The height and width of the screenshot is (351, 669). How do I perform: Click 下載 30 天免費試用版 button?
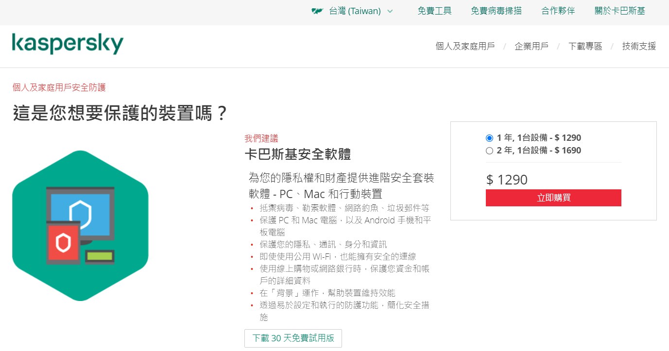point(293,338)
